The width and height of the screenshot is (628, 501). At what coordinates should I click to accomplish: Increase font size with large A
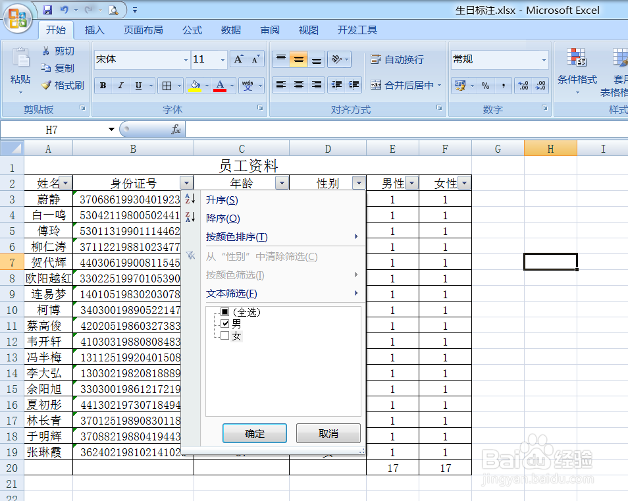click(x=239, y=59)
